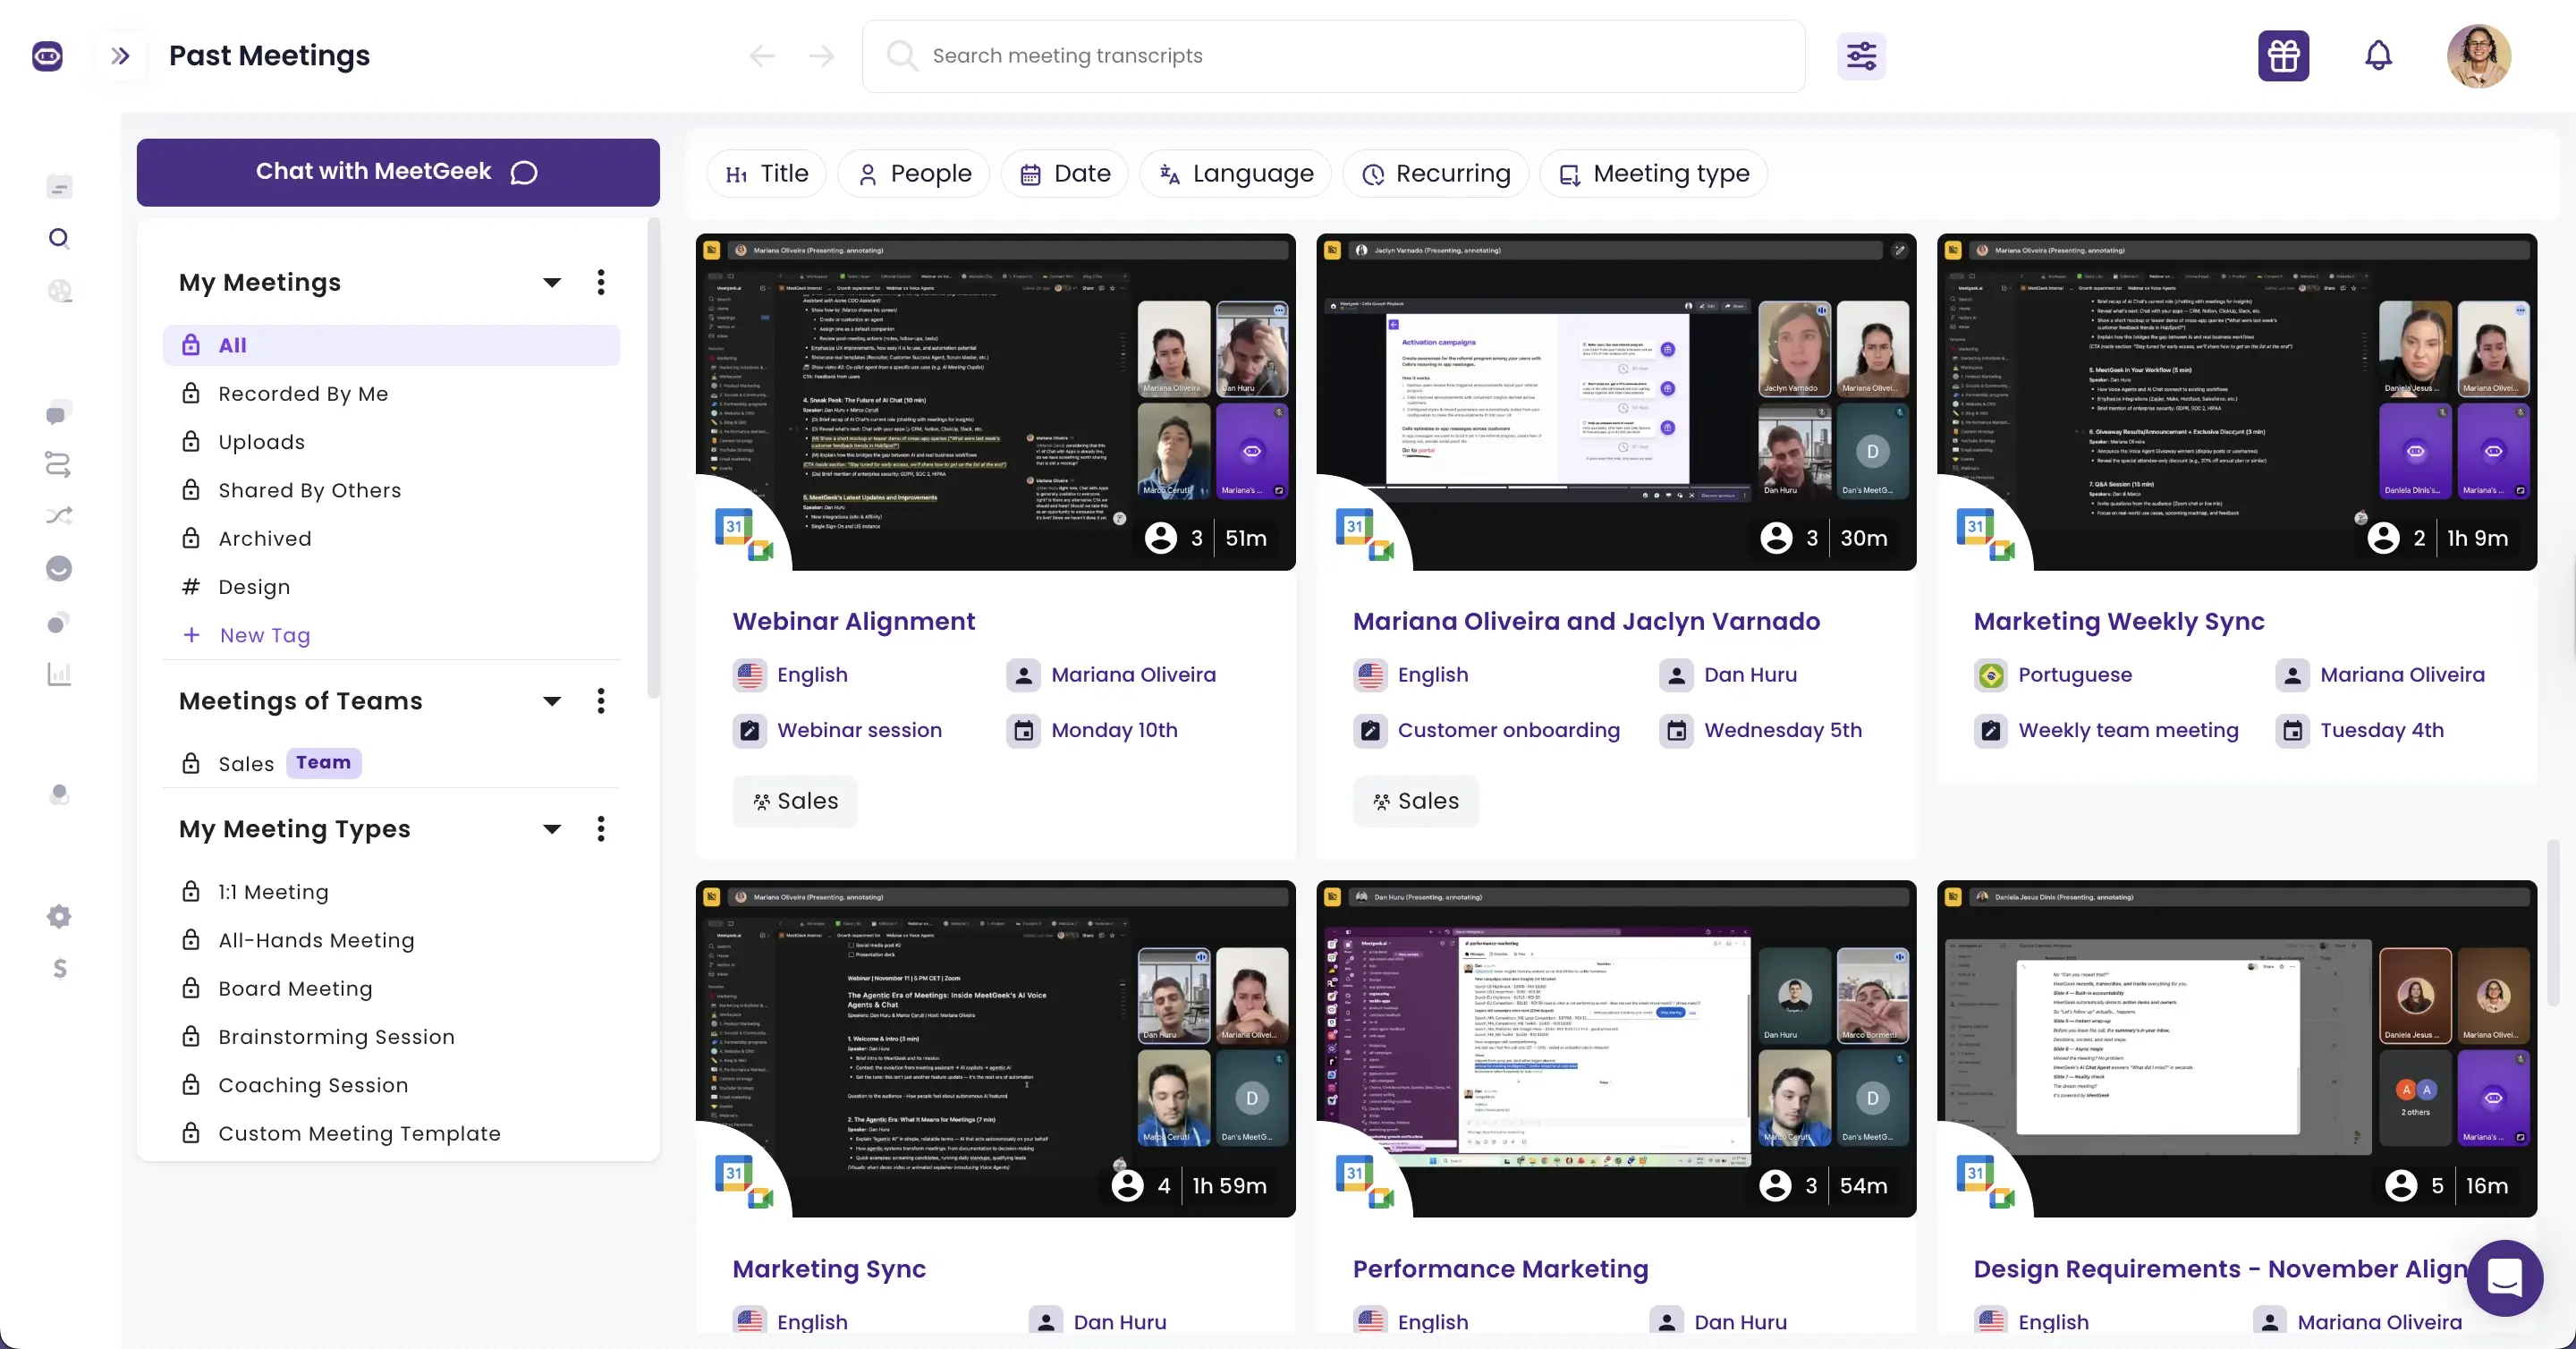Click the gift rewards icon in top bar
The height and width of the screenshot is (1349, 2576).
[2284, 55]
